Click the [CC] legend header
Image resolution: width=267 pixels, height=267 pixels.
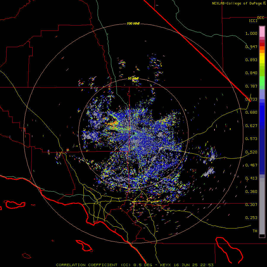click(253, 20)
